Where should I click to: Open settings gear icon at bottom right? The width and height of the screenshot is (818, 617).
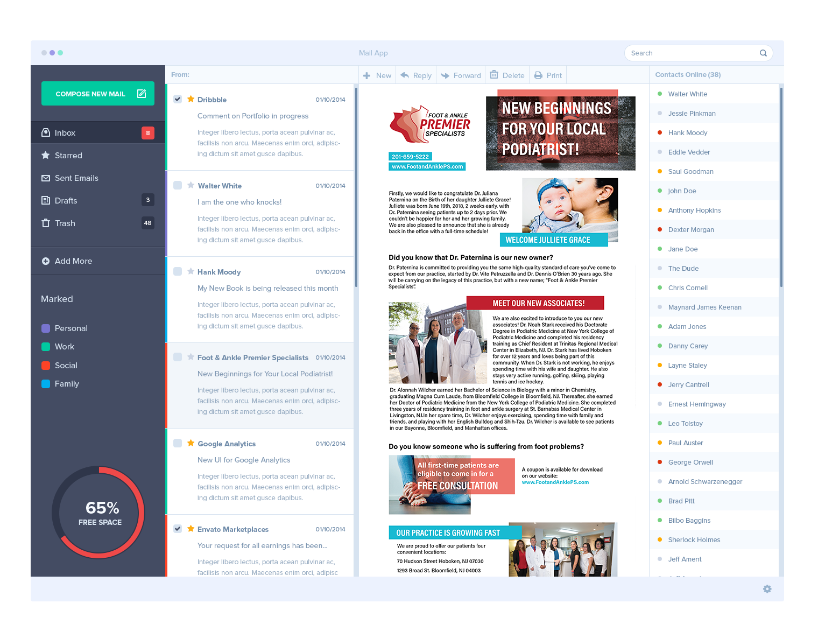(x=767, y=589)
